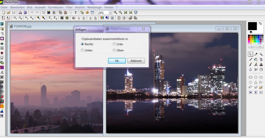The image size is (265, 138).
Task: Swap foreground and background colors arrow
Action: [260, 23]
